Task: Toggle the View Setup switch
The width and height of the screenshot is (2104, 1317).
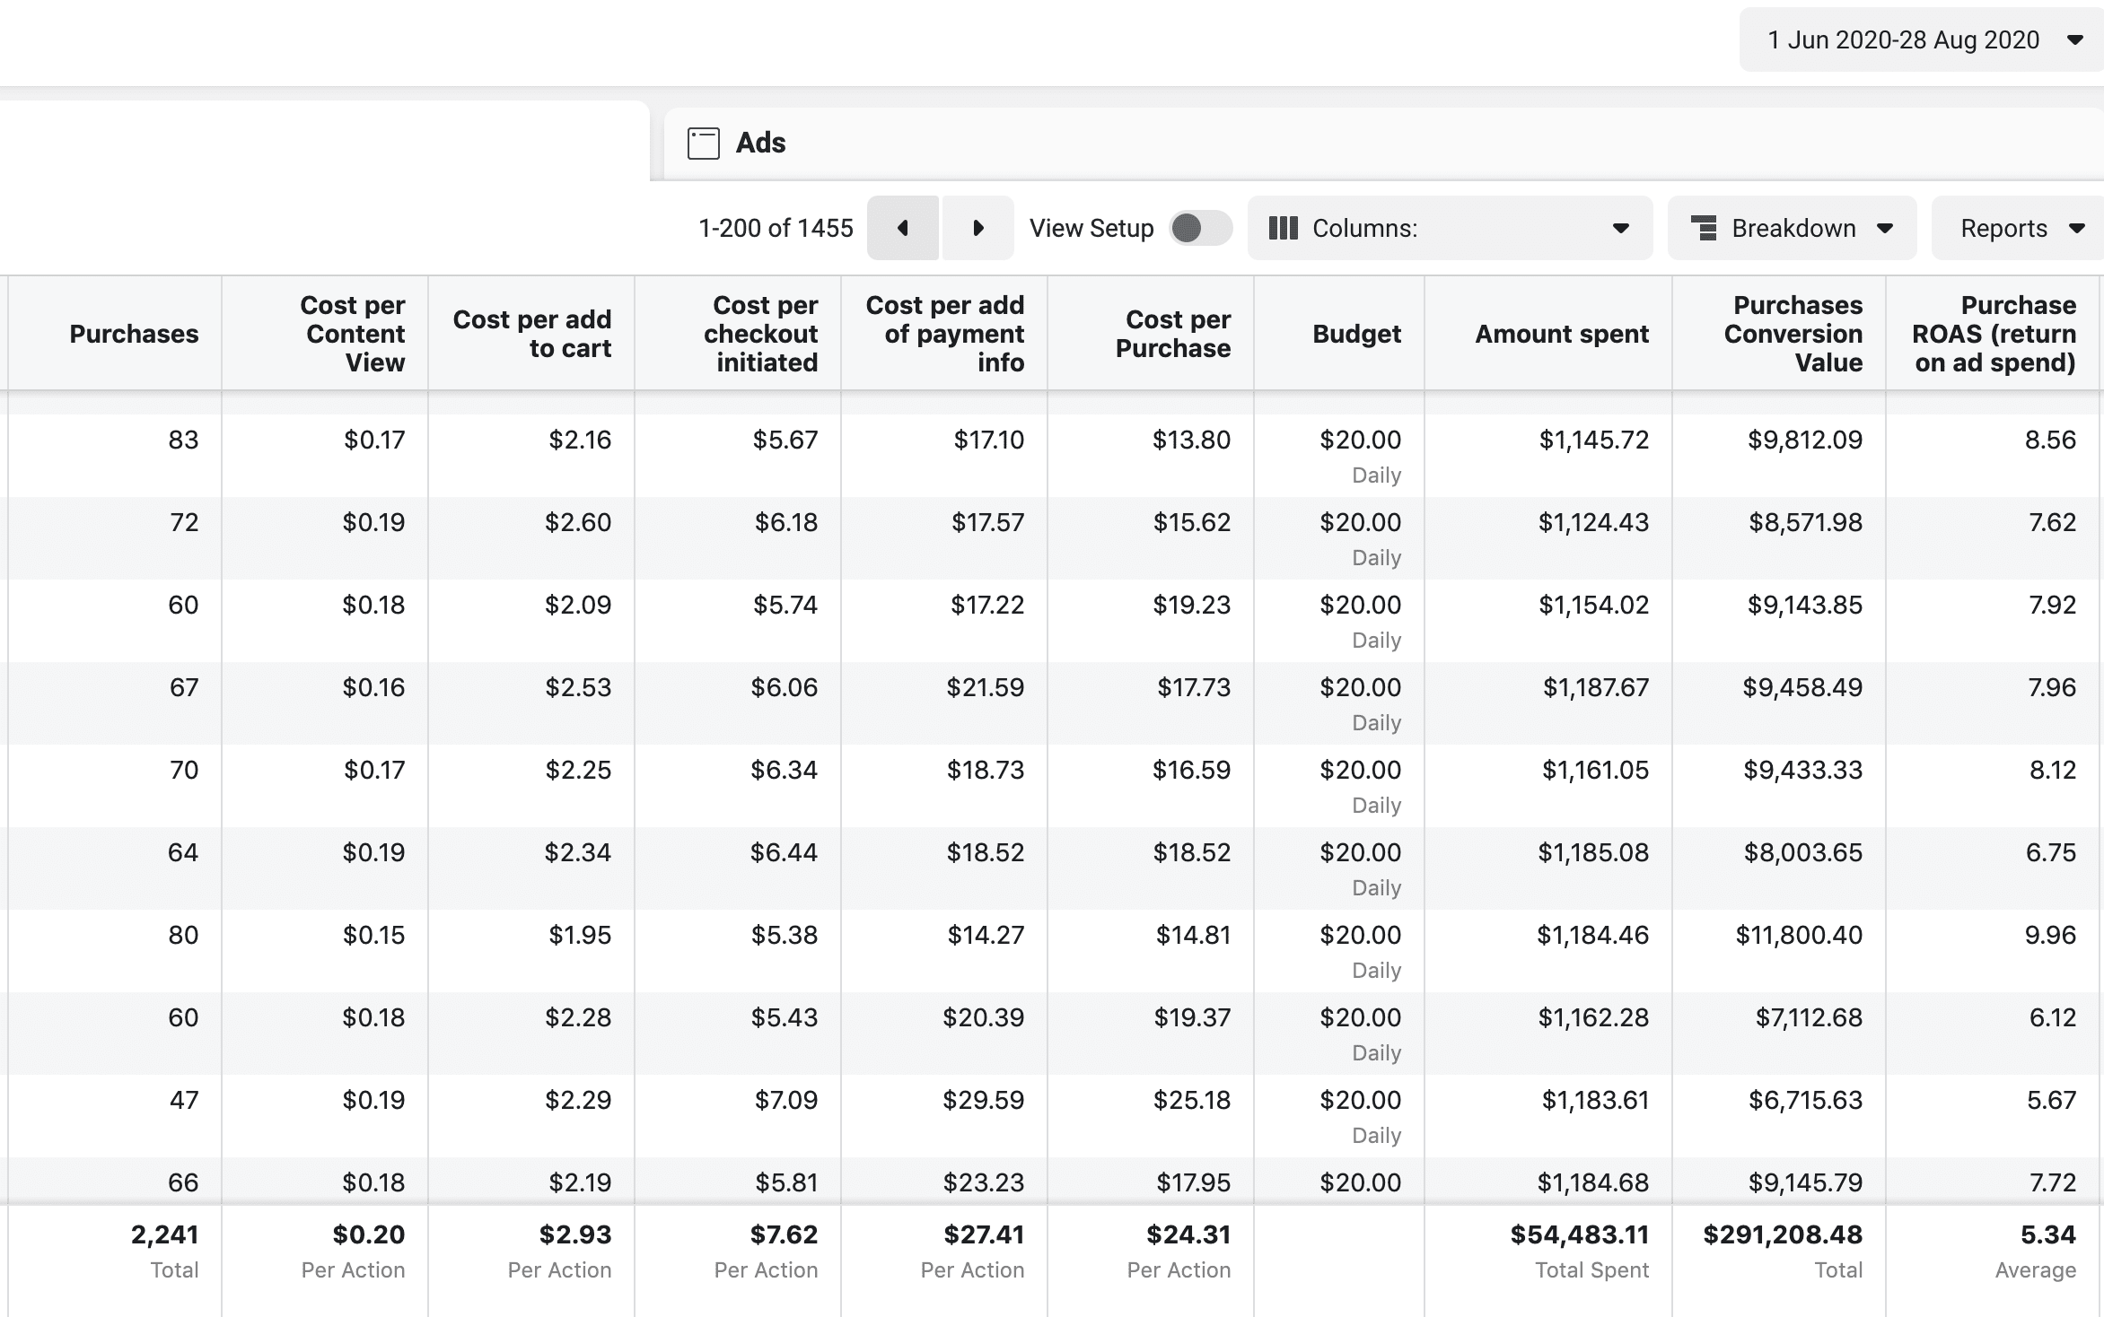Action: click(x=1200, y=229)
